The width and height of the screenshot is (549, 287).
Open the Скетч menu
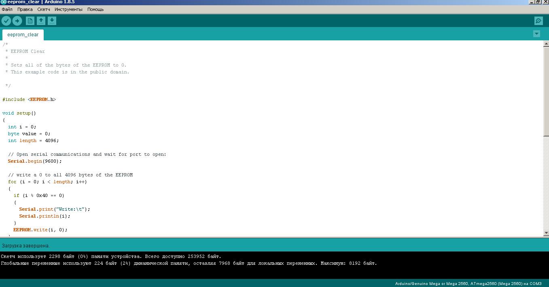click(44, 9)
